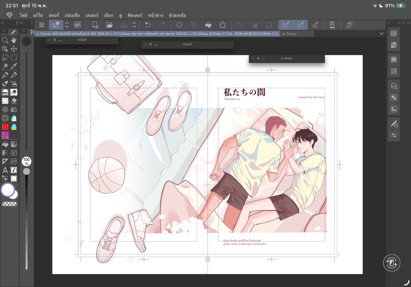Open the Layer panel stack icon
Image resolution: width=411 pixels, height=287 pixels.
pyautogui.click(x=394, y=34)
